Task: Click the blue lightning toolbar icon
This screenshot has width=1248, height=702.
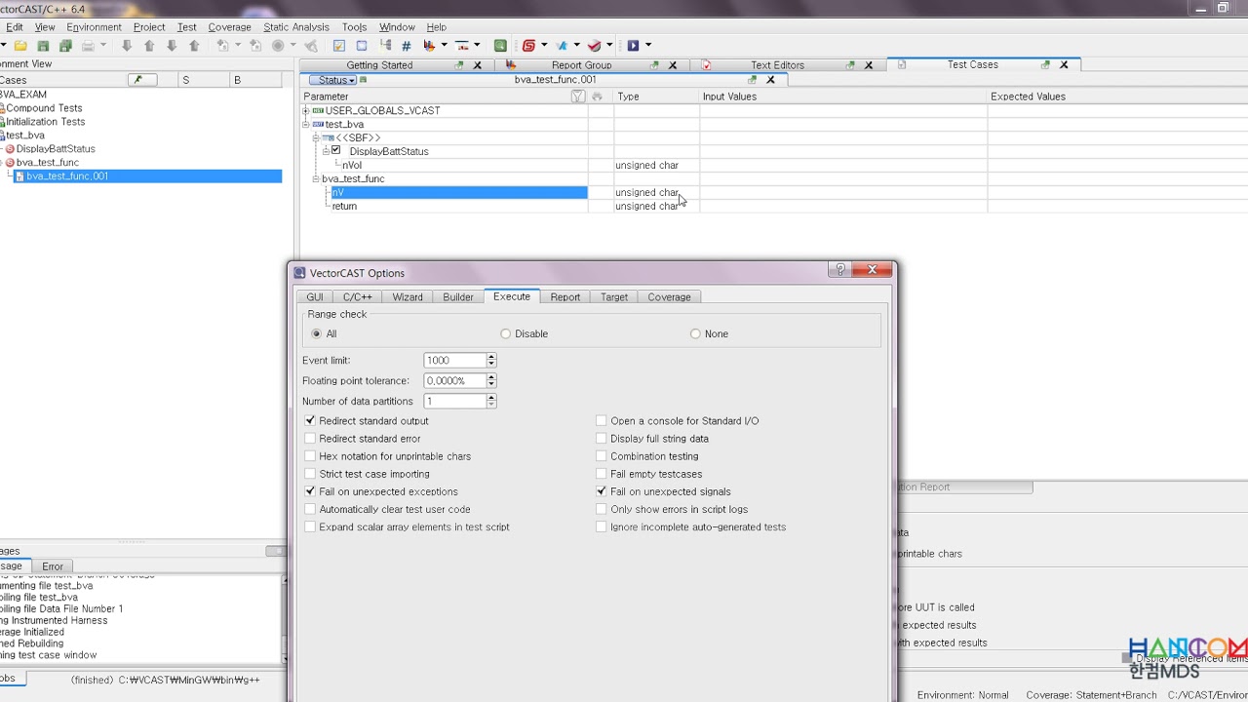Action: 562,46
